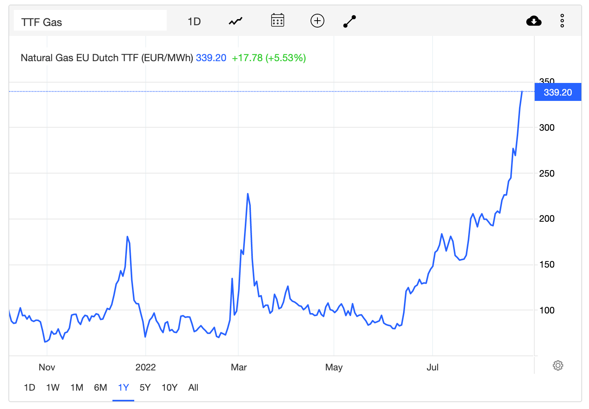Download chart data via cloud icon
Screen dimensions: 589x409
pyautogui.click(x=534, y=21)
